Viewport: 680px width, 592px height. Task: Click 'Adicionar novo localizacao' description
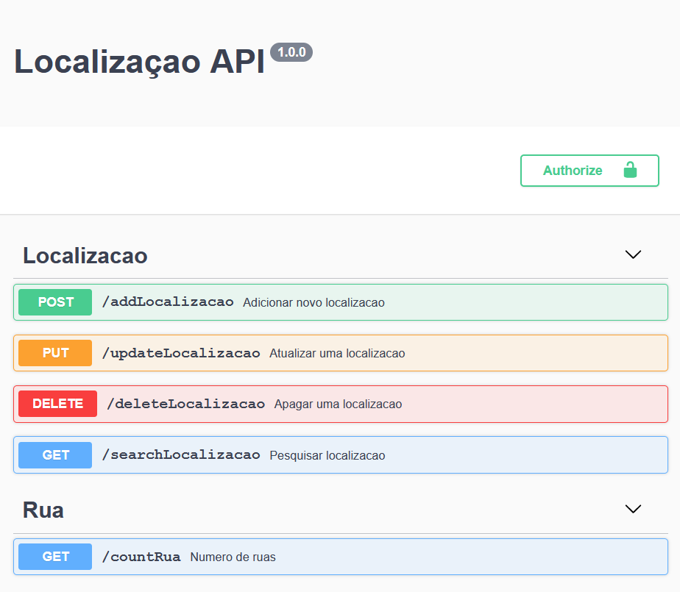click(314, 302)
